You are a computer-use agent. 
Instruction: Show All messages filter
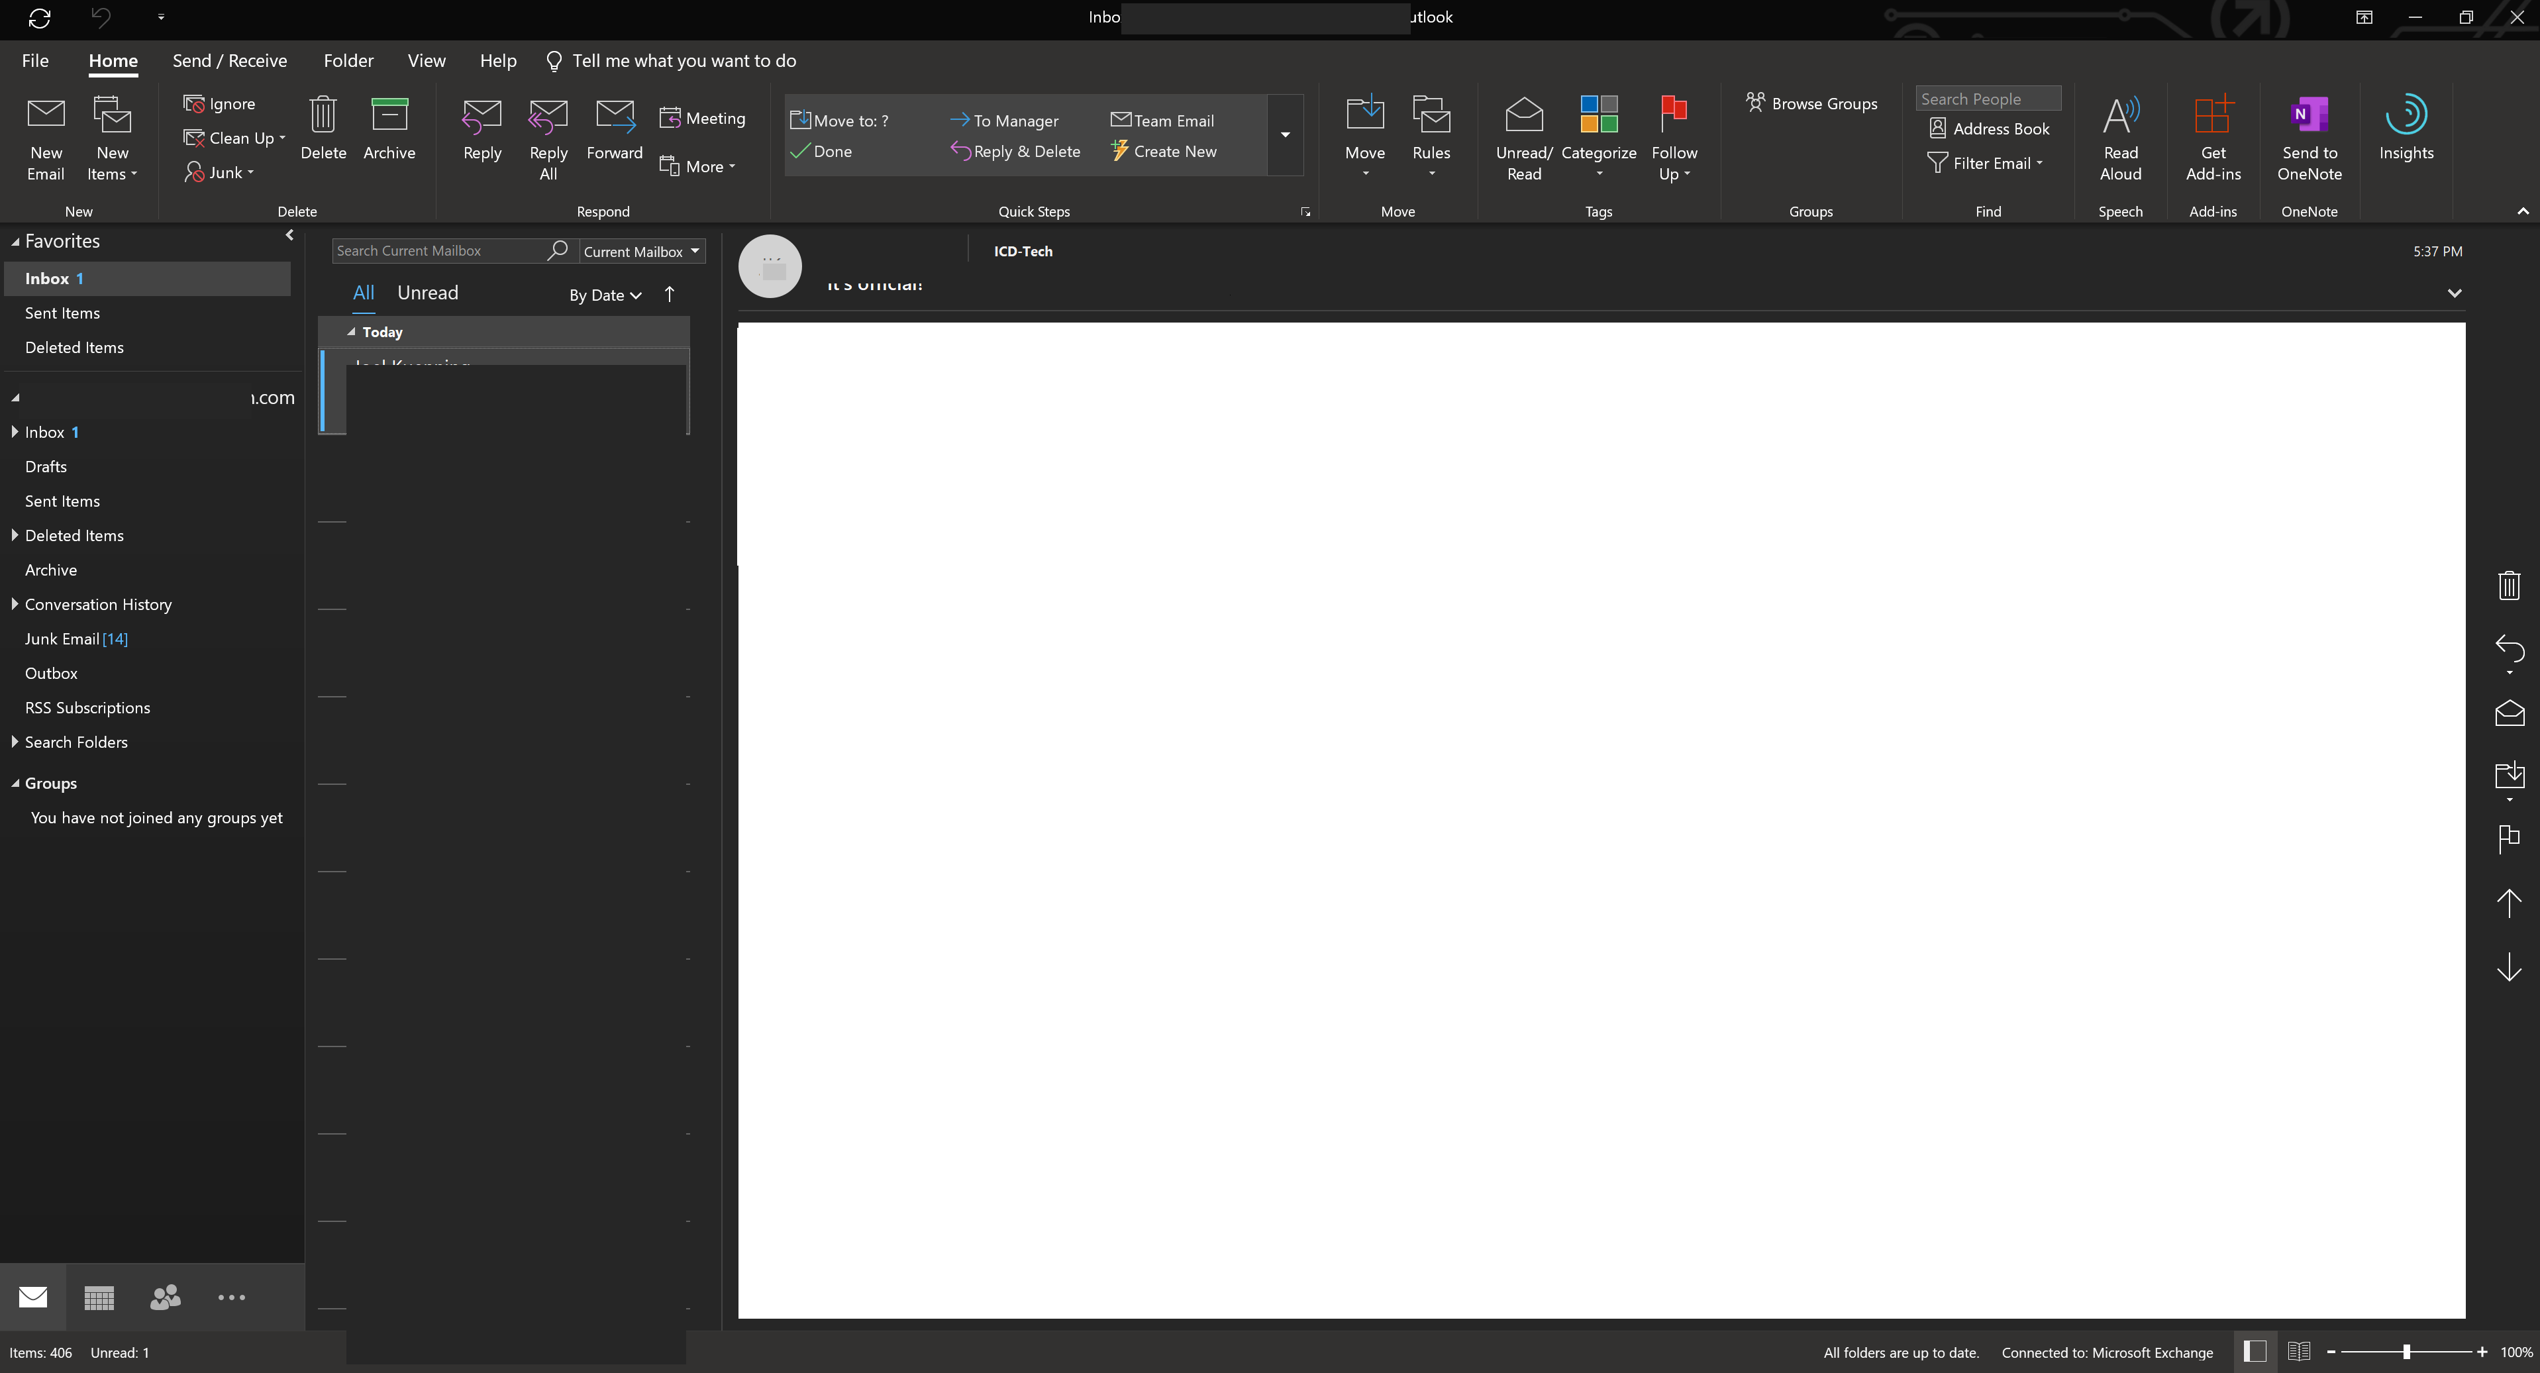tap(364, 293)
